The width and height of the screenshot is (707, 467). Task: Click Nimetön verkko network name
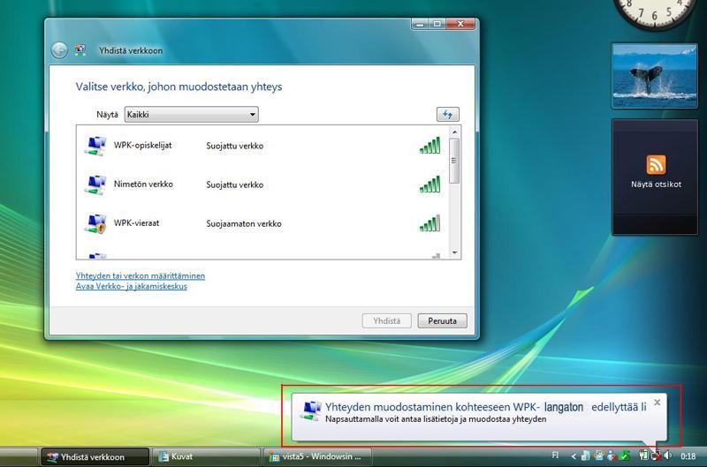point(143,184)
